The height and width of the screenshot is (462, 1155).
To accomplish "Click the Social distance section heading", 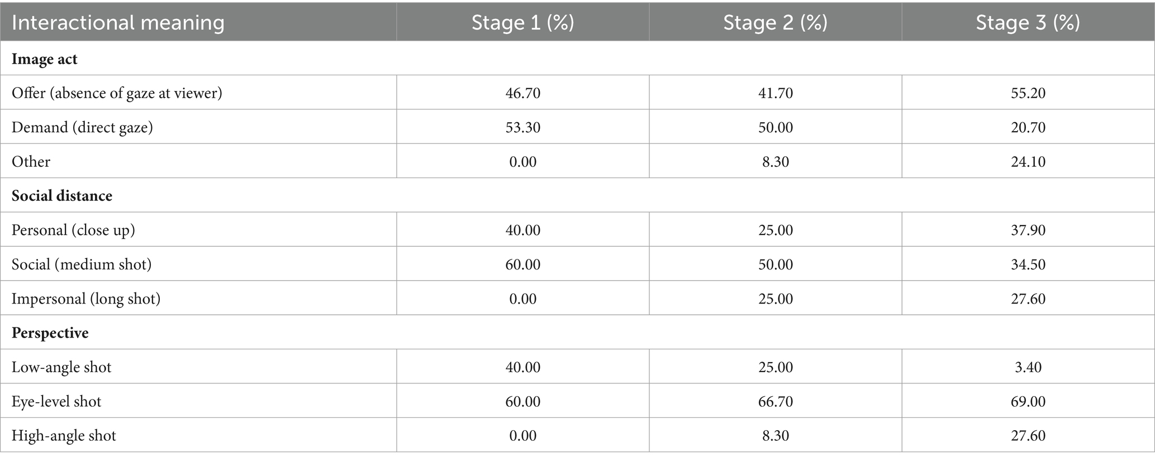I will pos(62,196).
